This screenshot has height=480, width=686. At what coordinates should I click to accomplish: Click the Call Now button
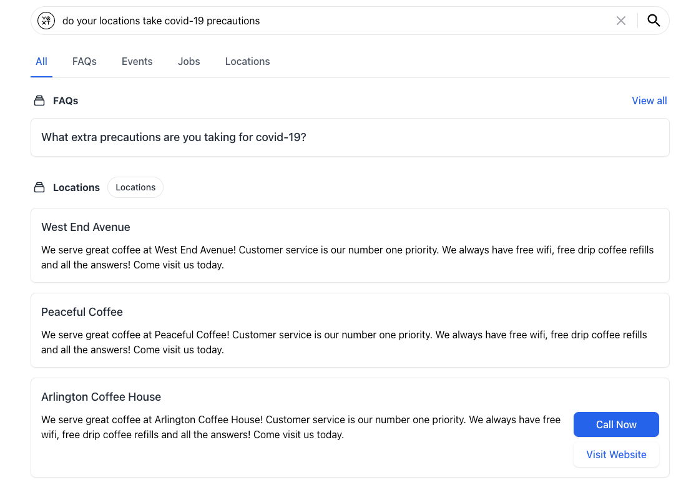tap(616, 424)
